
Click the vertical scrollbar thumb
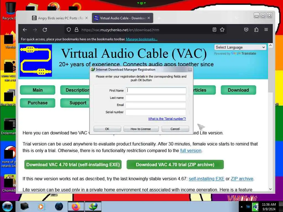[x=270, y=70]
